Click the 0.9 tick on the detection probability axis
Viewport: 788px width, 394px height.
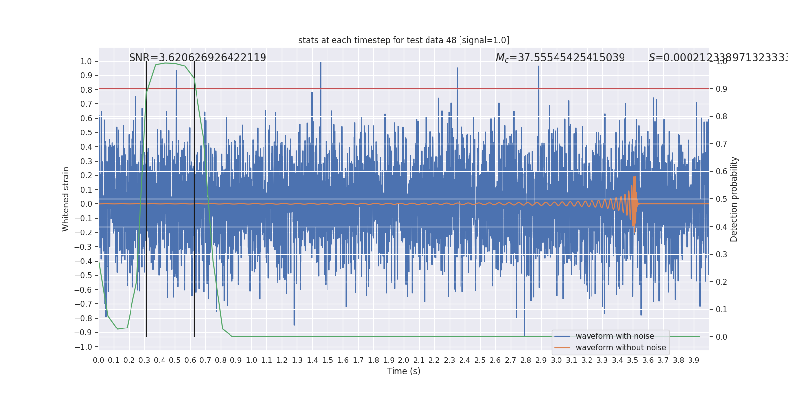(x=722, y=89)
